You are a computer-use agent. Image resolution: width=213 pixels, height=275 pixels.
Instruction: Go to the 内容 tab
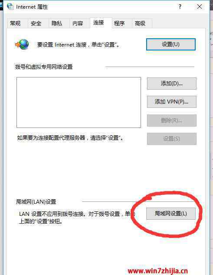[x=78, y=23]
